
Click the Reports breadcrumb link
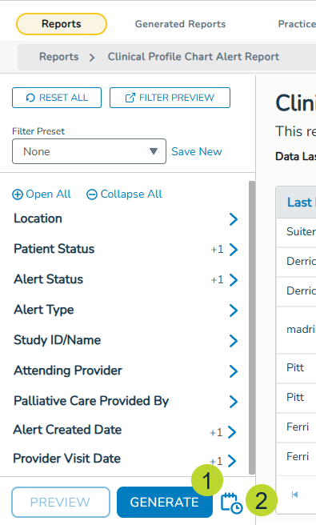59,57
